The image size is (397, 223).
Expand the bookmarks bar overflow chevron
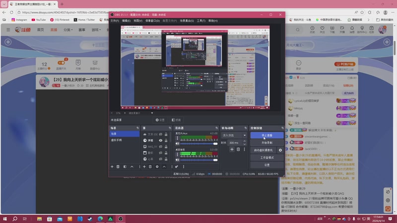pyautogui.click(x=368, y=20)
